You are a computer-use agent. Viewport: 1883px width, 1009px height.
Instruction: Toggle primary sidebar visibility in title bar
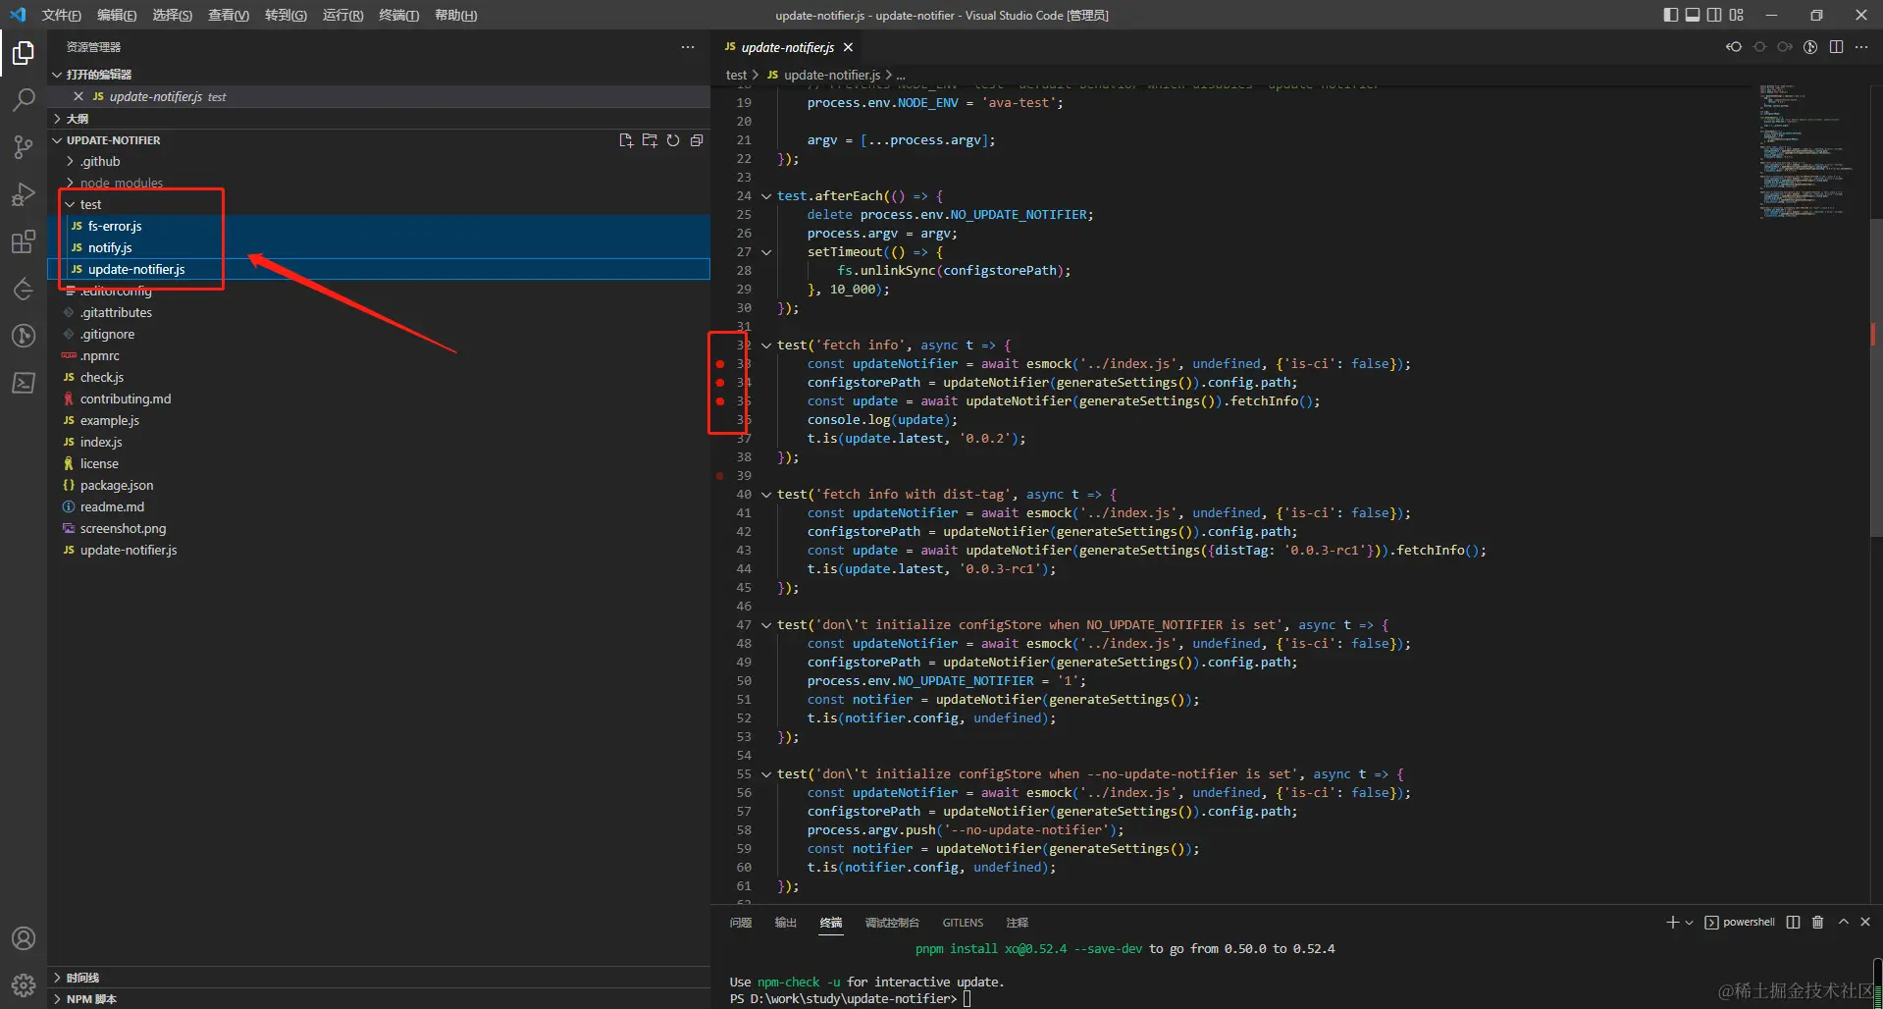point(1671,15)
